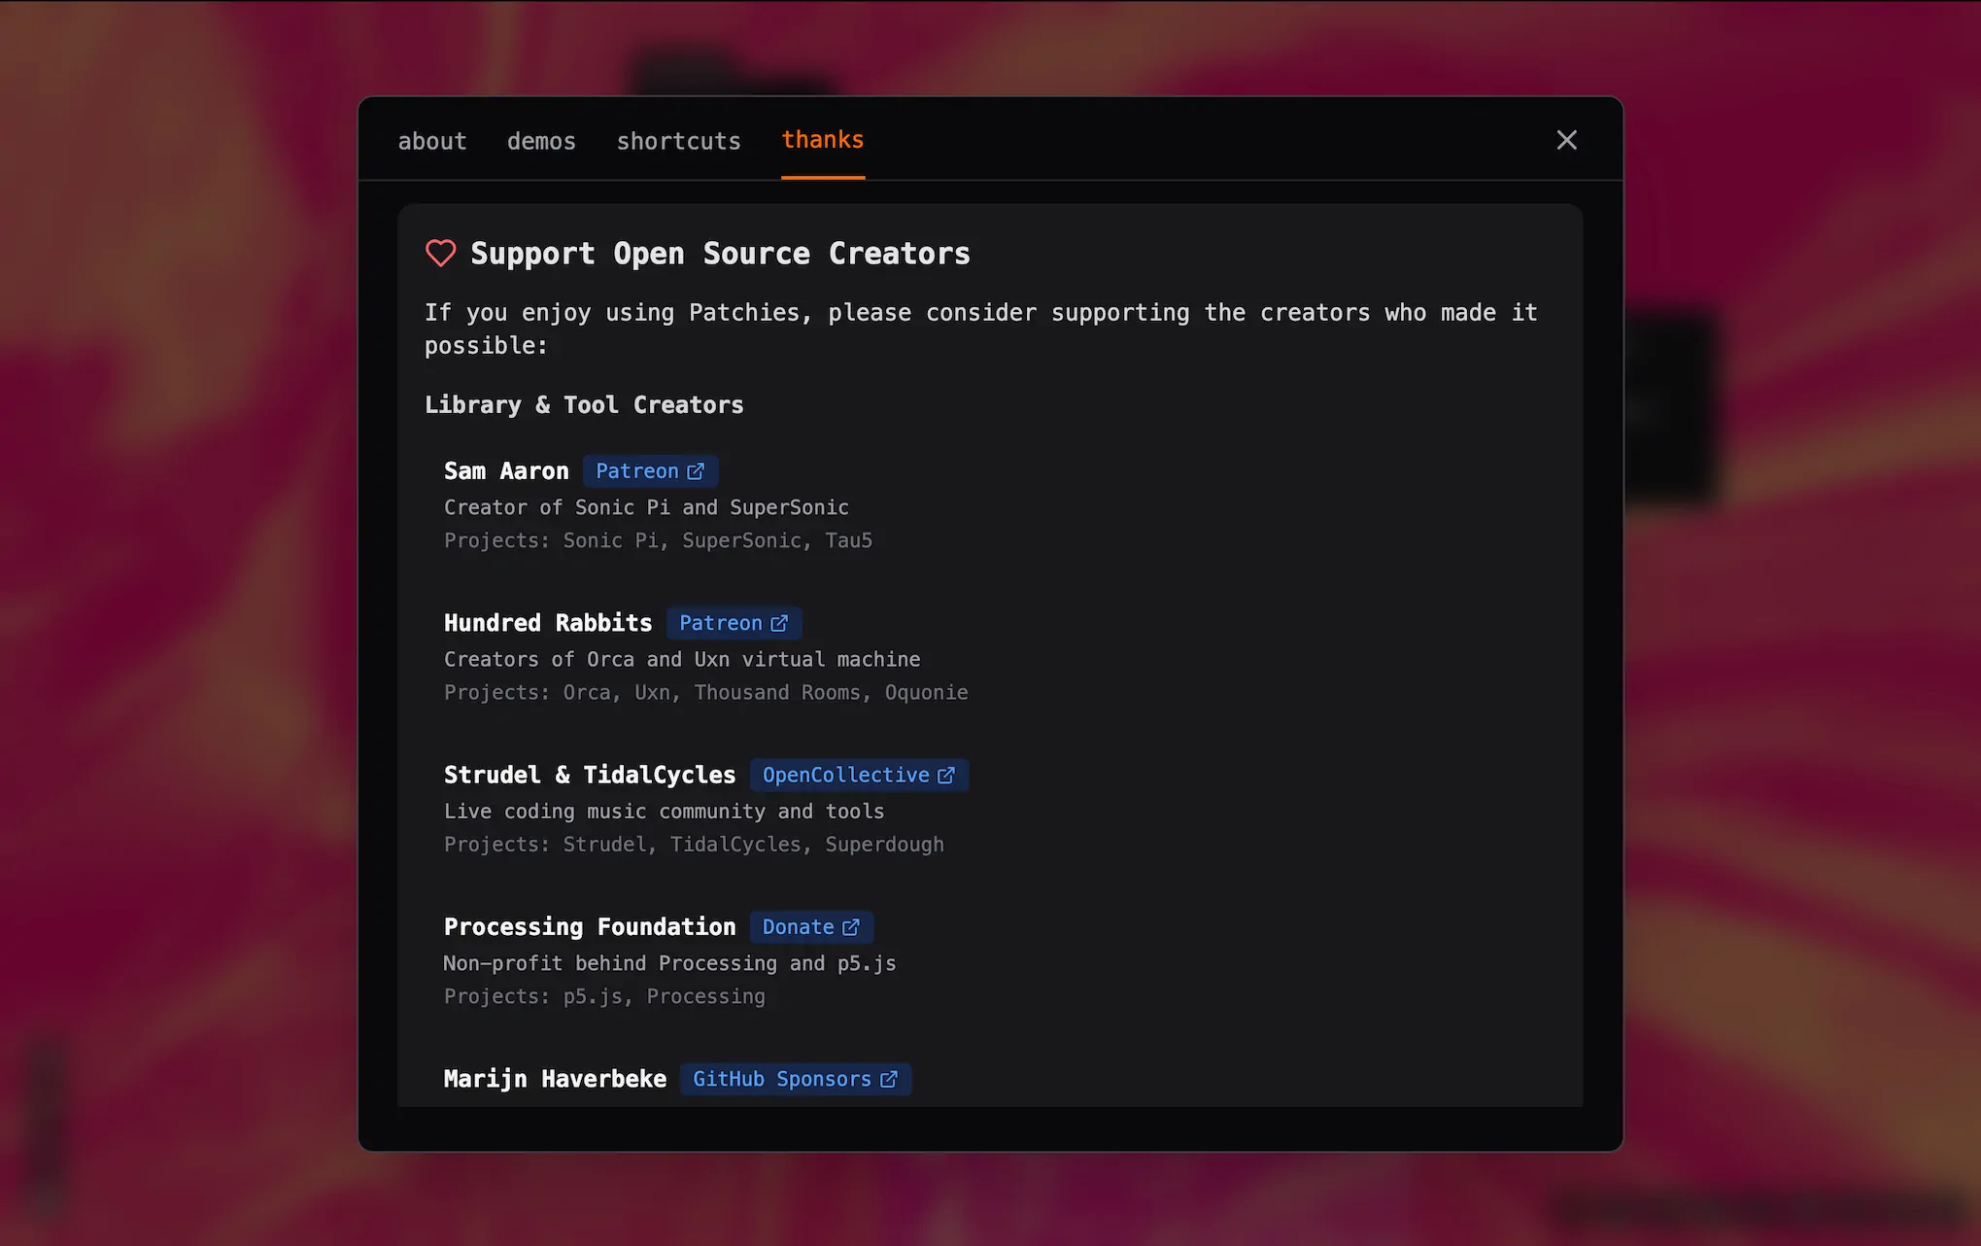Click the external-link icon inside the Donate badge
Screen dimensions: 1981x1246
pos(852,926)
